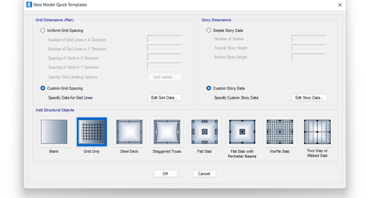Choose the Flat Slab template icon

pos(205,132)
